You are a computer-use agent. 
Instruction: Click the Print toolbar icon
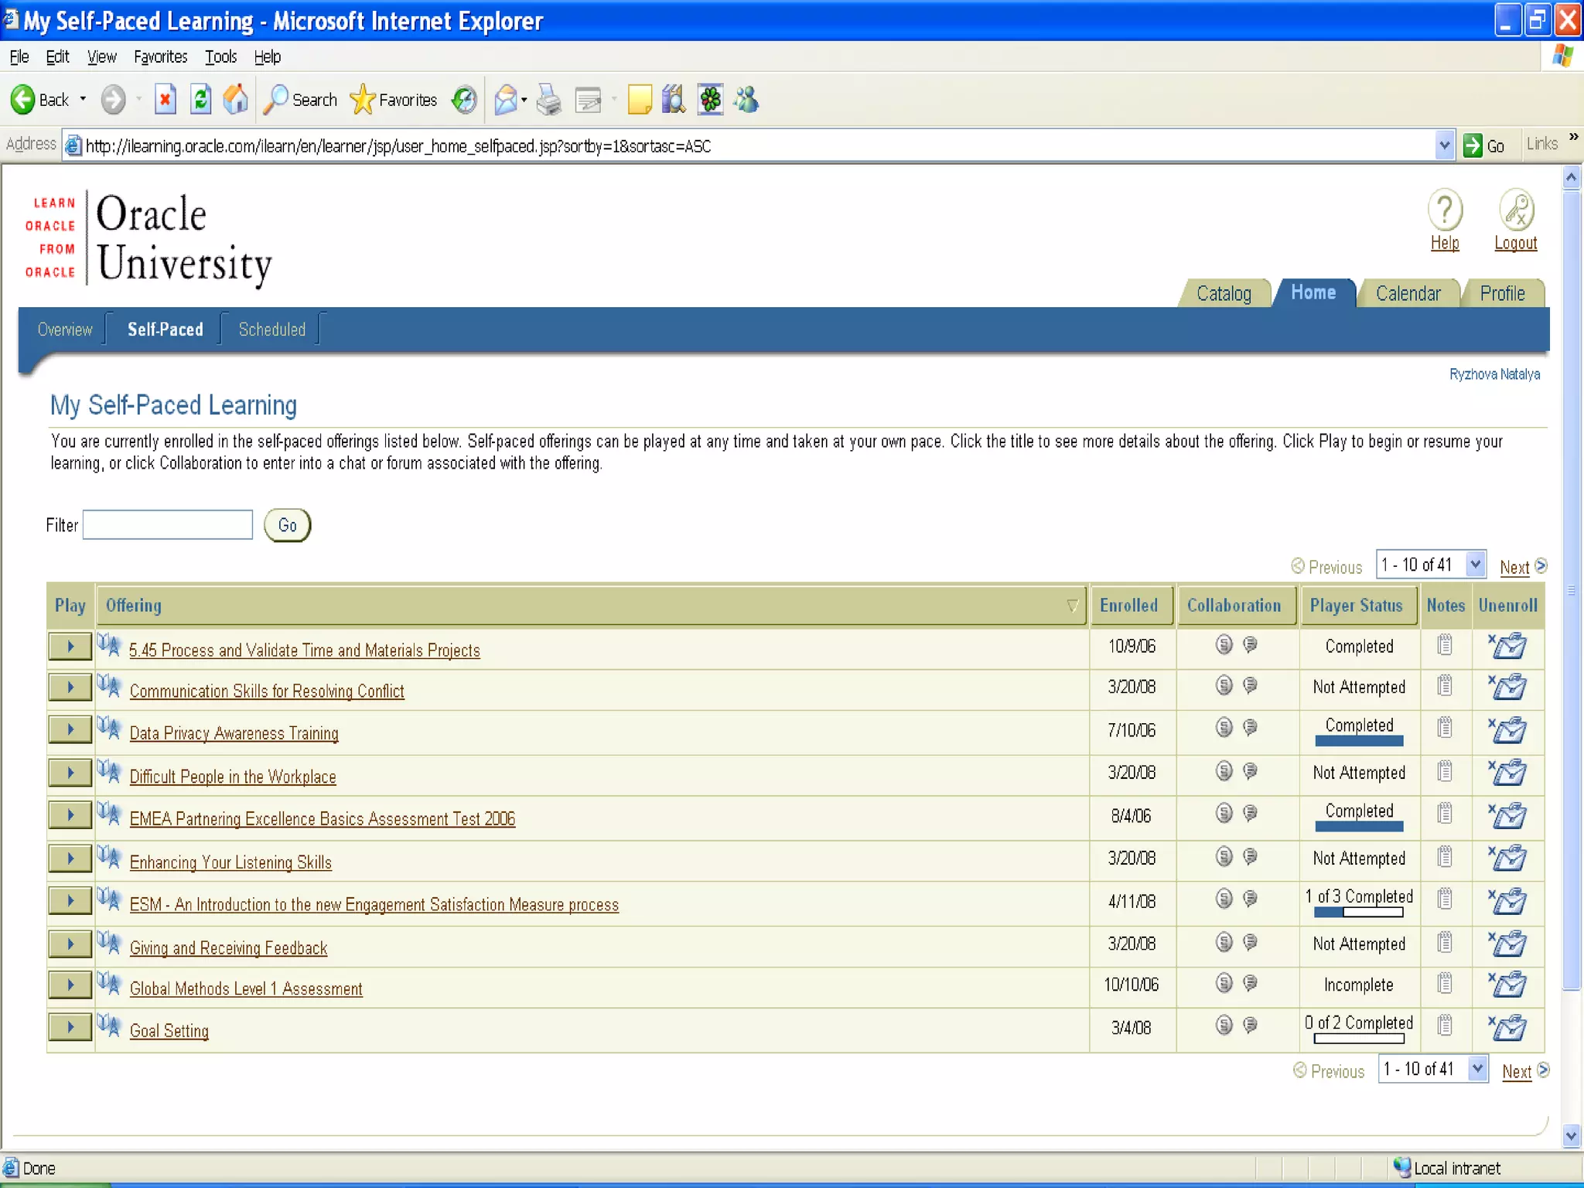[x=549, y=100]
